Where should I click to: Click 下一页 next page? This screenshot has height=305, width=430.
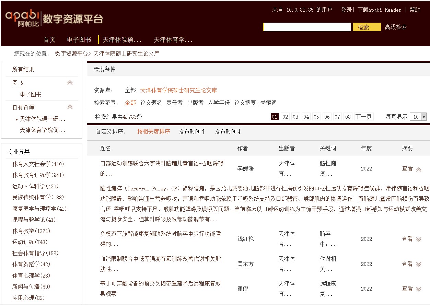click(363, 117)
